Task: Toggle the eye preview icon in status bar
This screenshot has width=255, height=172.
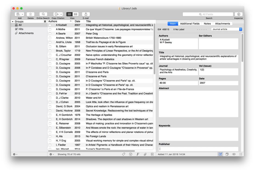Action: [x=234, y=154]
